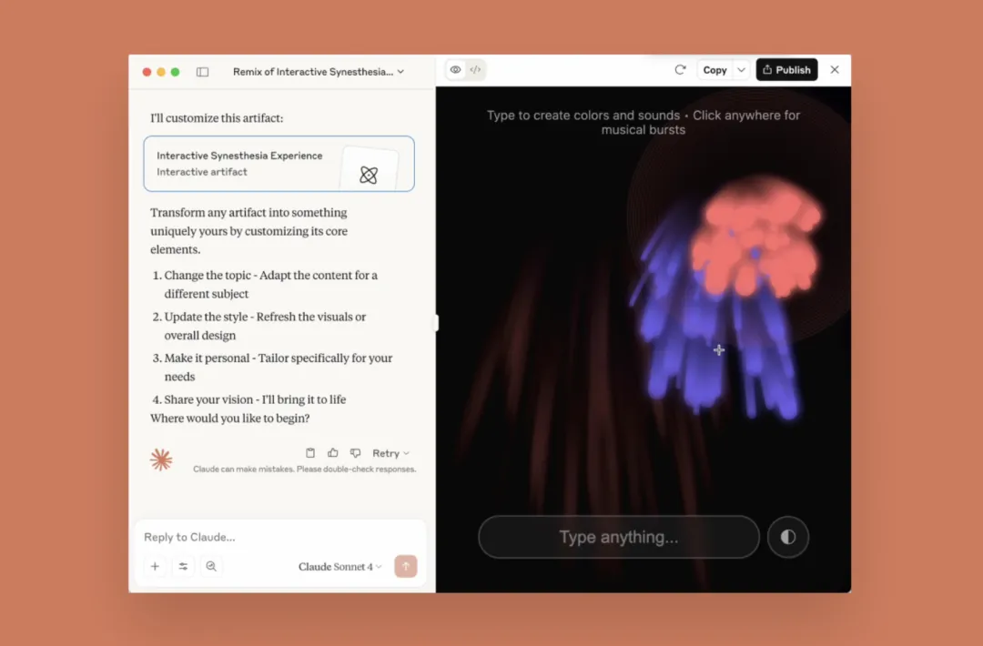Click the green fullscreen window button
983x646 pixels.
pos(176,72)
